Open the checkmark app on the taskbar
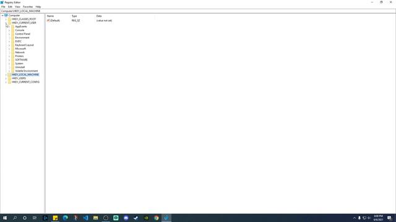The width and height of the screenshot is (396, 222). coord(136,218)
